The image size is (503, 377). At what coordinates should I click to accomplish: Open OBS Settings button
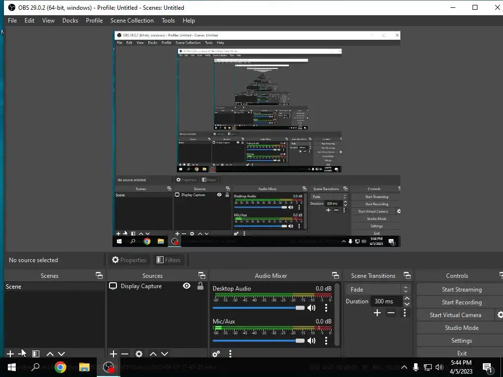(461, 341)
